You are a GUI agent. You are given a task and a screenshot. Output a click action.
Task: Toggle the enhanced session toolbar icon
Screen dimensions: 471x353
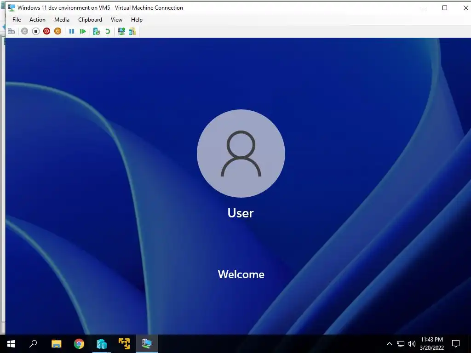tap(121, 31)
